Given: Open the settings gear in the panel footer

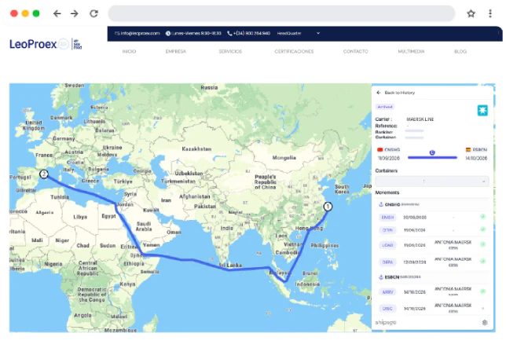Looking at the screenshot, I should point(485,323).
